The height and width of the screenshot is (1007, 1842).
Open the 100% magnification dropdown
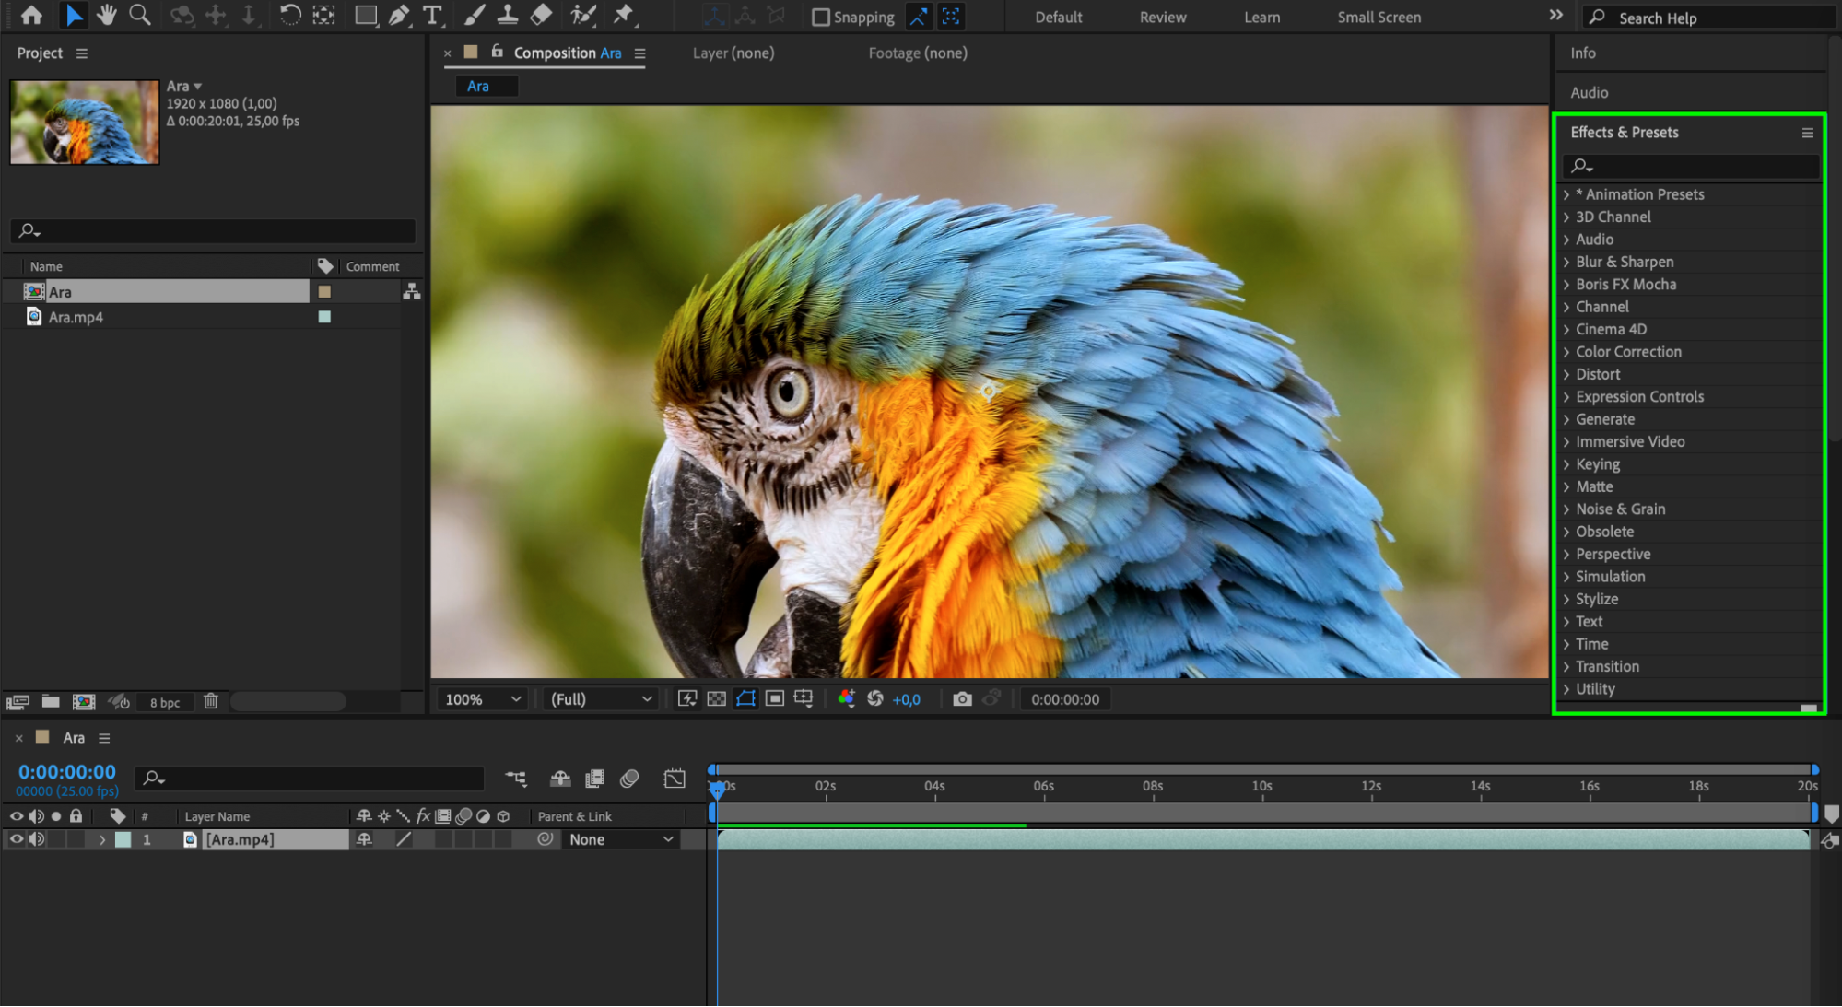pos(483,699)
